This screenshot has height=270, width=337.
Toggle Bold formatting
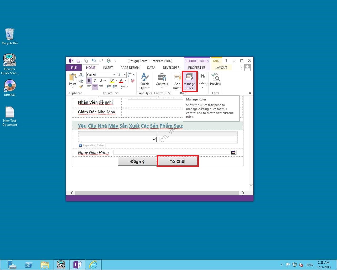(89, 81)
